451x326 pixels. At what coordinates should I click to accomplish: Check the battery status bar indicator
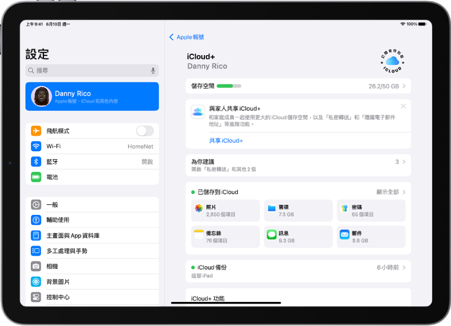pyautogui.click(x=422, y=24)
